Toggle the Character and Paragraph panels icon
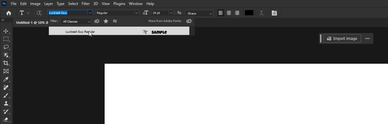The height and width of the screenshot is (124, 388). (274, 13)
